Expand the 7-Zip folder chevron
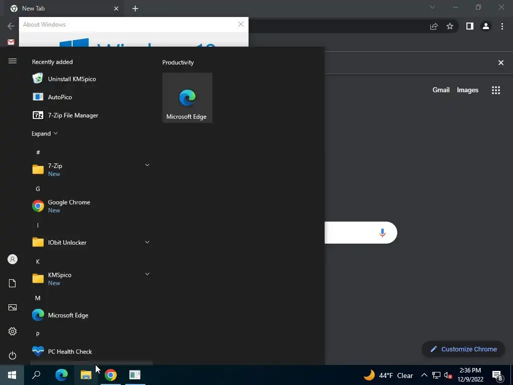This screenshot has width=513, height=385. 147,165
